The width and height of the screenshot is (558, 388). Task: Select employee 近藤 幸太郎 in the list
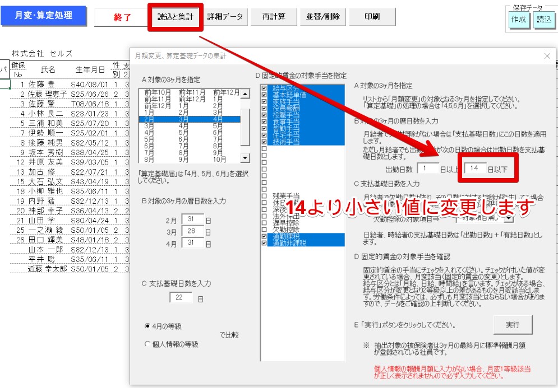click(x=47, y=269)
